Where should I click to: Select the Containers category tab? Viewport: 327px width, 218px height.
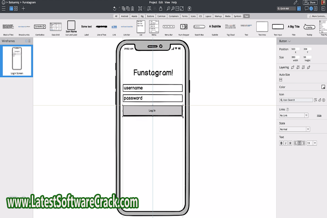tap(173, 16)
